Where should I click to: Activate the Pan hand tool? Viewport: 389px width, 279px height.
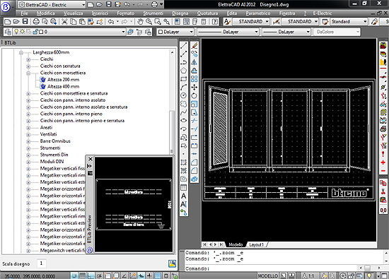(141, 22)
